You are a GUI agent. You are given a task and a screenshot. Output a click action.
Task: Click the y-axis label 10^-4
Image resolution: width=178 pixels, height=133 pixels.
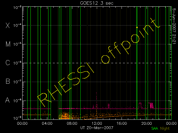pos(17,25)
